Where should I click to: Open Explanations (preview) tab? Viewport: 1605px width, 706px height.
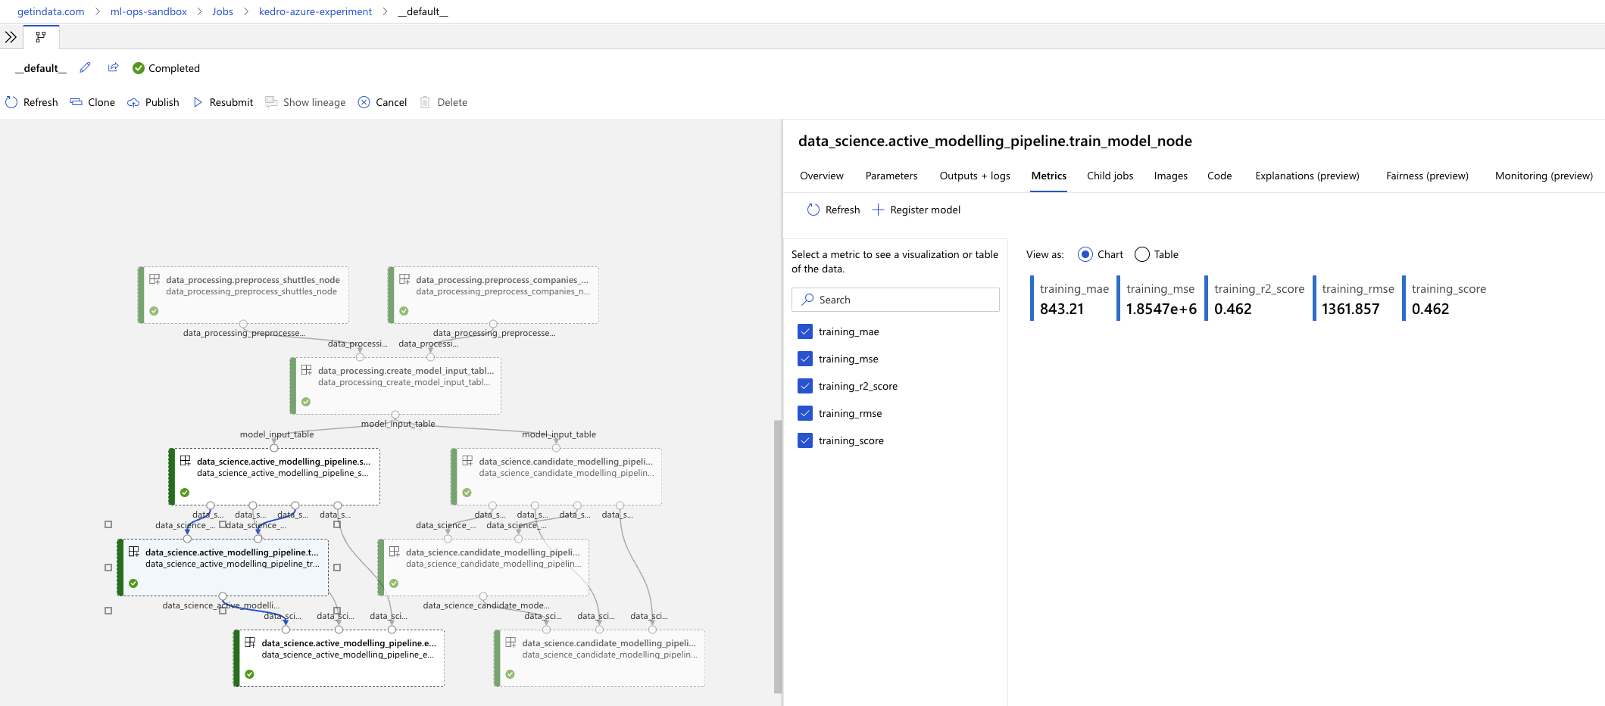1307,176
